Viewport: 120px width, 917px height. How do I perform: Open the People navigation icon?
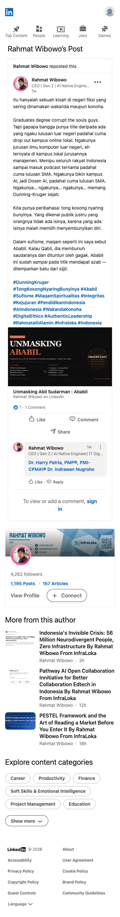[39, 29]
